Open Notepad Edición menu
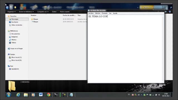 [x=98, y=13]
